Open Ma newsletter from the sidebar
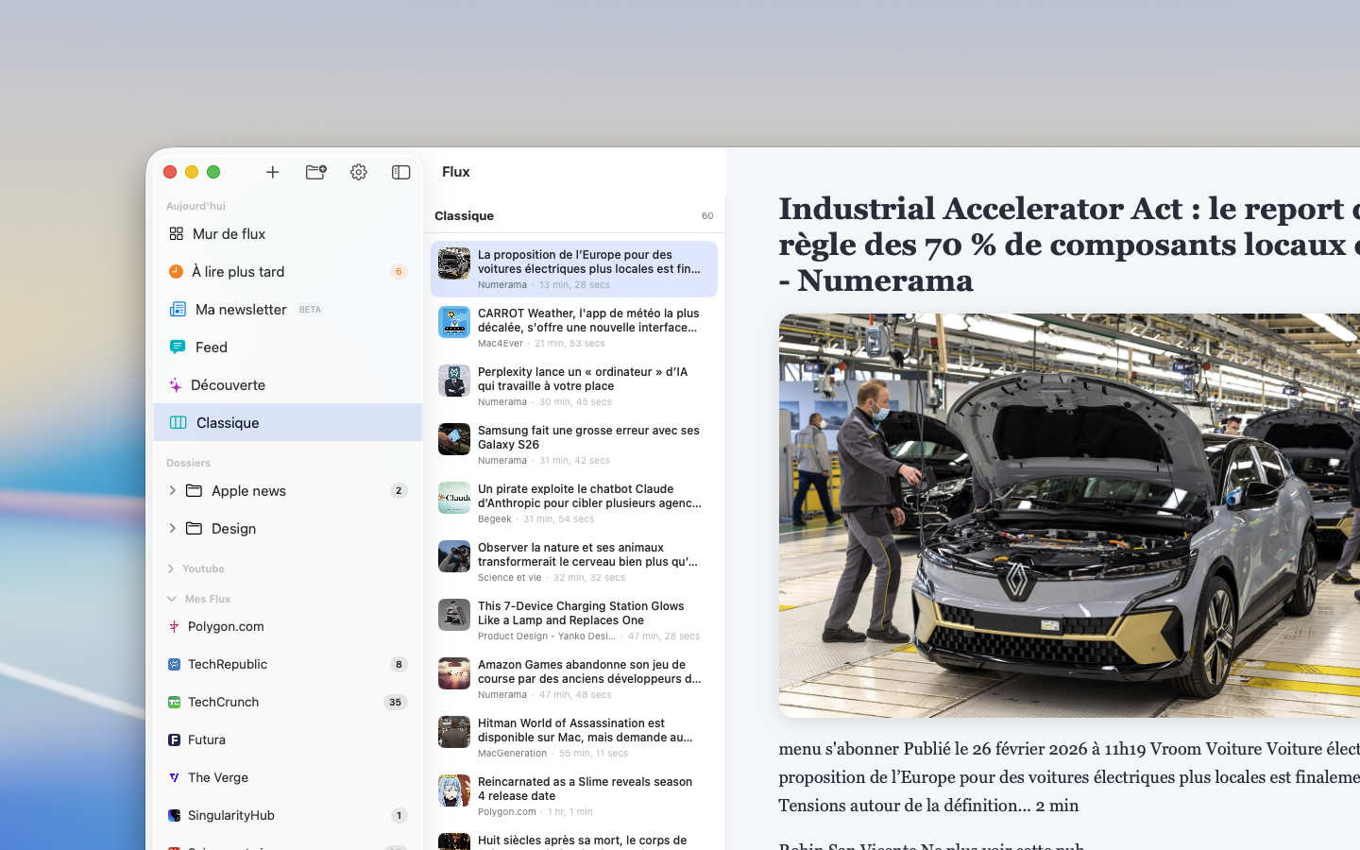Viewport: 1360px width, 850px height. (x=240, y=309)
